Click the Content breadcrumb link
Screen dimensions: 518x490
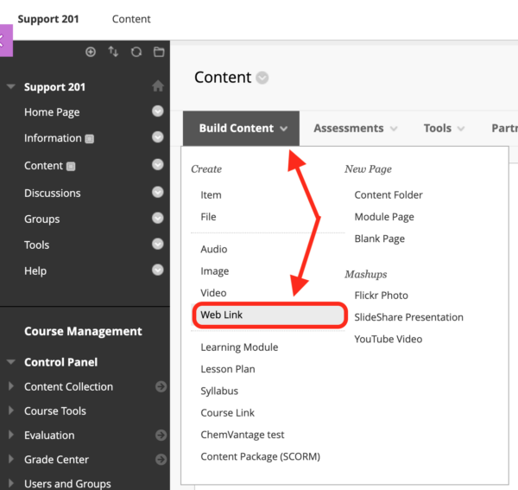pos(131,19)
